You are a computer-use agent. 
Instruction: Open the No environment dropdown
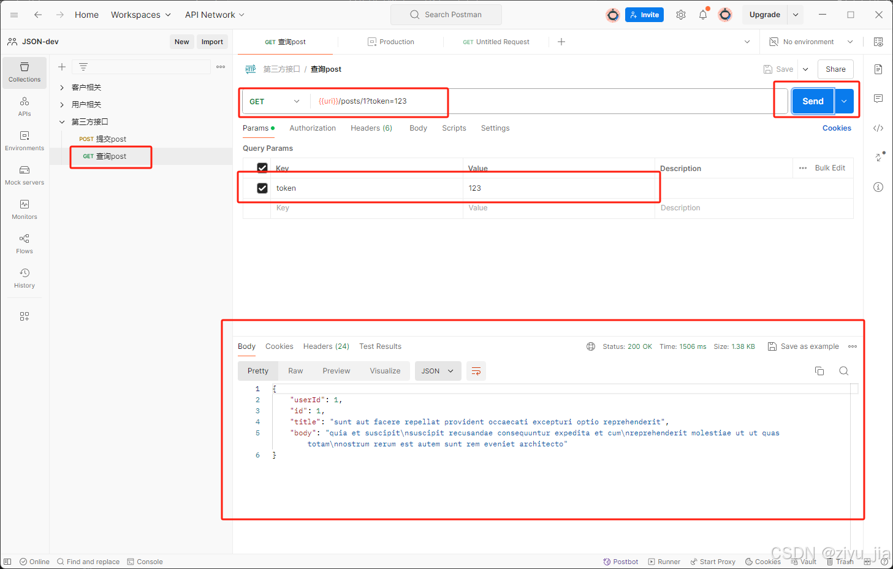point(811,42)
